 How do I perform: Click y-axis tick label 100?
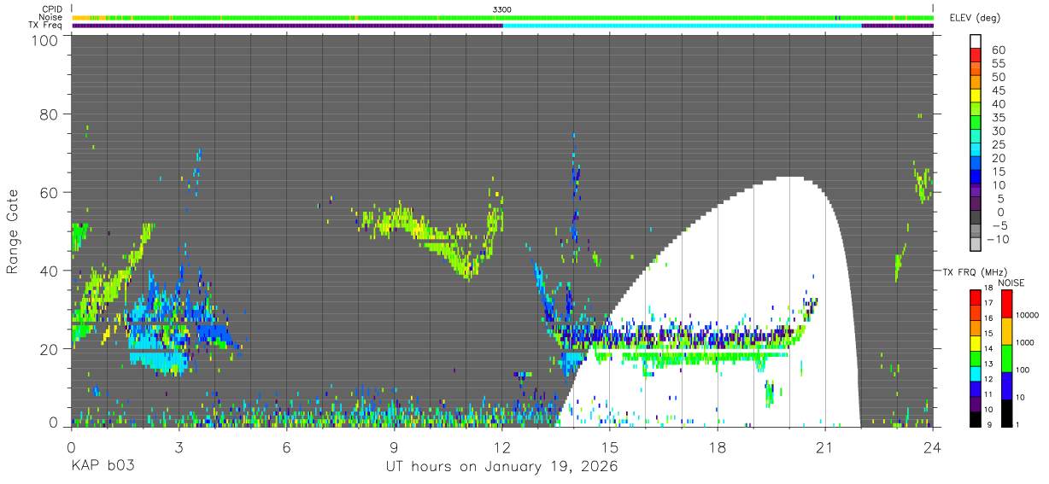click(44, 40)
